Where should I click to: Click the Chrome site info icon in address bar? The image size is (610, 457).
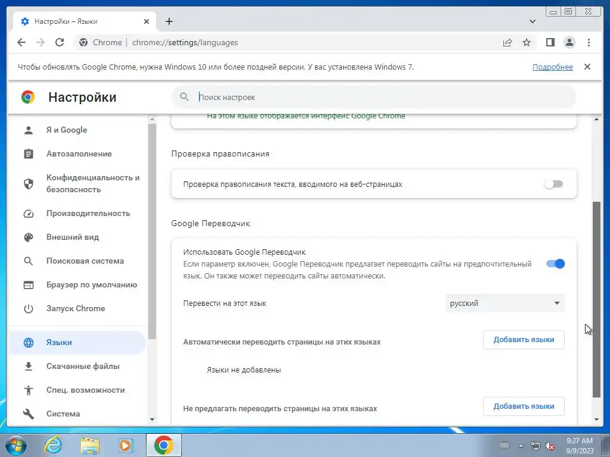83,42
